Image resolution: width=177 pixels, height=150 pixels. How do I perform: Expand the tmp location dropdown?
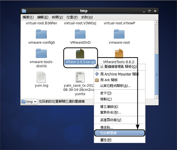pyautogui.click(x=29, y=102)
